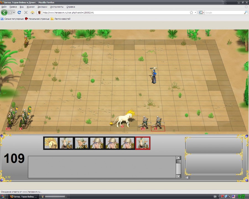Click the blue-robed scythe unit on the field
249x199 pixels.
[154, 75]
